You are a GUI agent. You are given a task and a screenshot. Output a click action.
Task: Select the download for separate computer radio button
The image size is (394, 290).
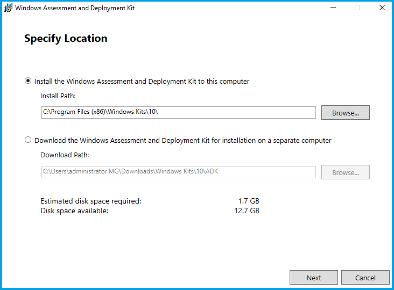pos(28,140)
